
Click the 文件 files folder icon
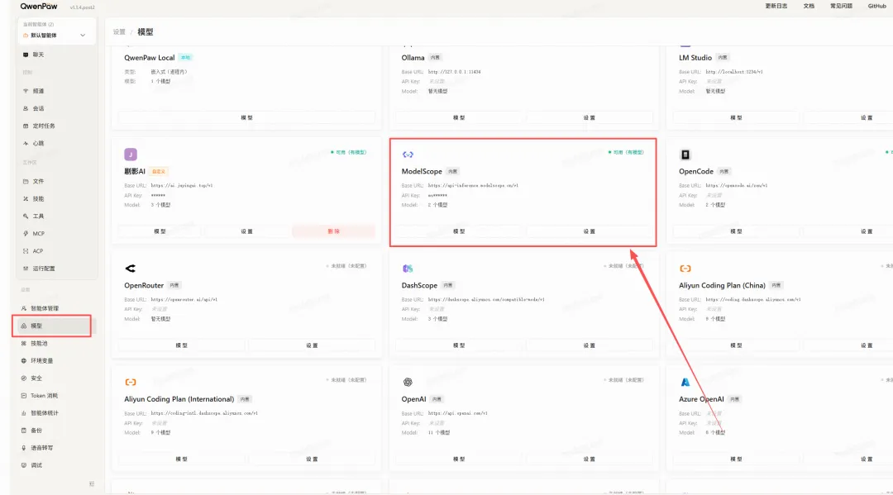point(26,181)
